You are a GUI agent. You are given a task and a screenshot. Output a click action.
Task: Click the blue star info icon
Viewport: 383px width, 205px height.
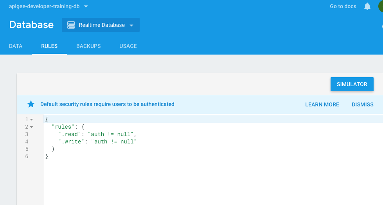click(x=31, y=104)
